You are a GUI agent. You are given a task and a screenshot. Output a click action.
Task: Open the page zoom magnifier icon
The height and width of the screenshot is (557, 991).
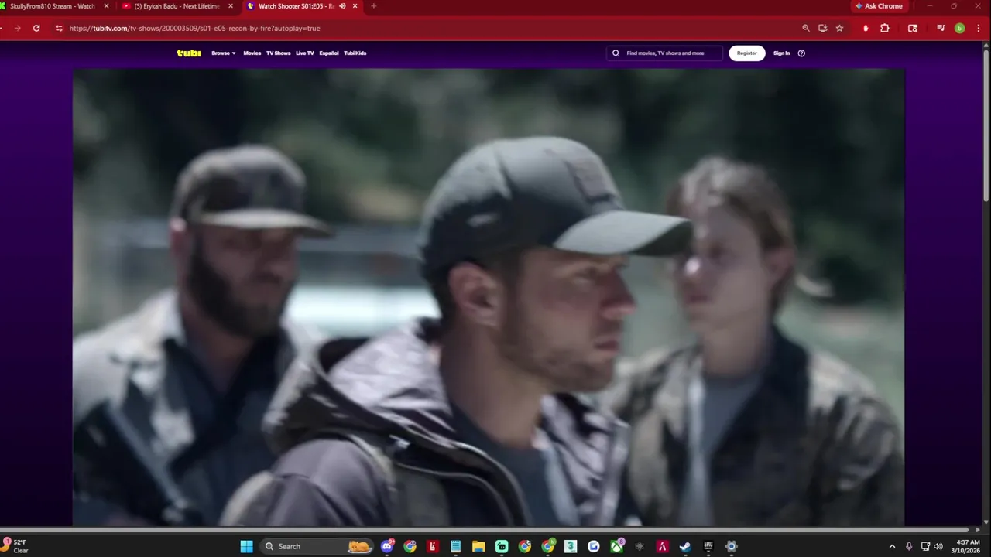(x=805, y=28)
